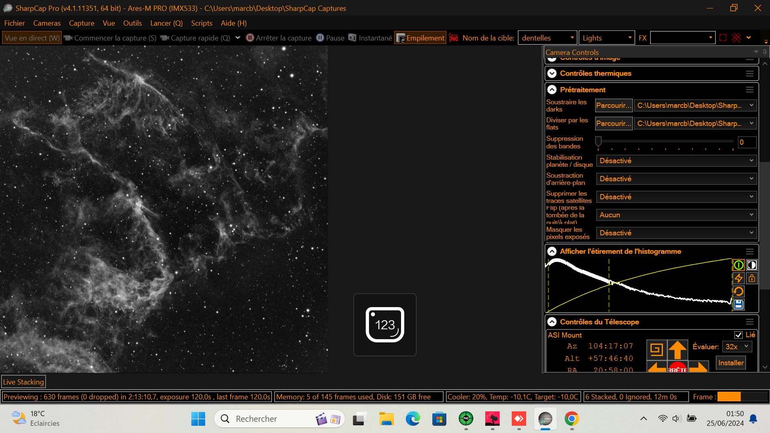Toggle the black-white contrast display button

click(x=752, y=265)
